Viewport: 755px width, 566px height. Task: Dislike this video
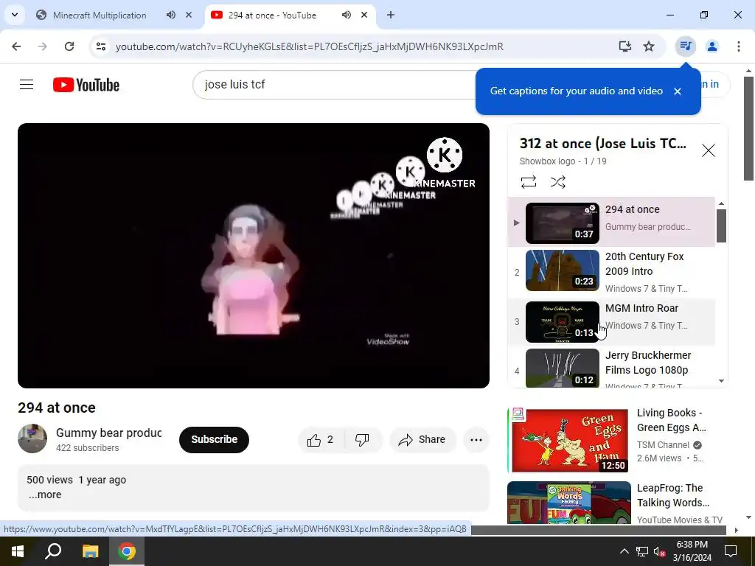click(x=363, y=439)
